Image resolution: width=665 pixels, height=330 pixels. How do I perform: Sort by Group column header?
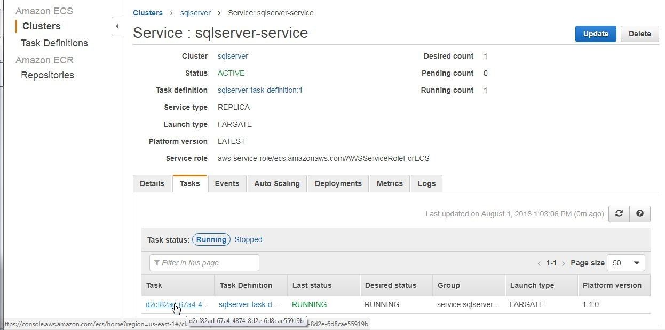(469, 285)
